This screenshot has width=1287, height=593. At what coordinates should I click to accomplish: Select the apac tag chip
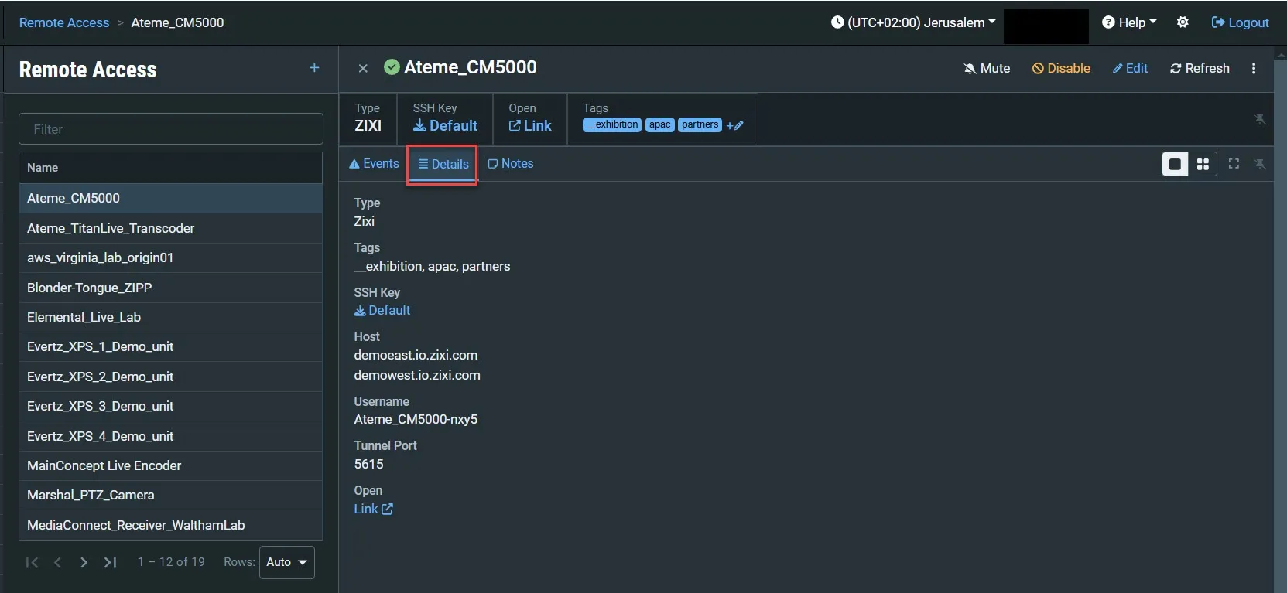click(x=660, y=124)
